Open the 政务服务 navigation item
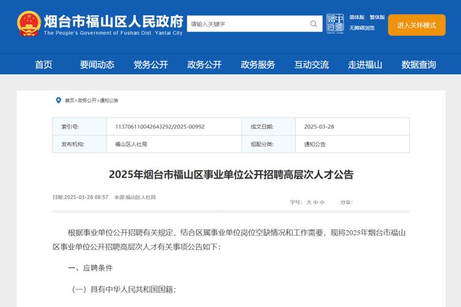The height and width of the screenshot is (307, 461). (x=258, y=64)
